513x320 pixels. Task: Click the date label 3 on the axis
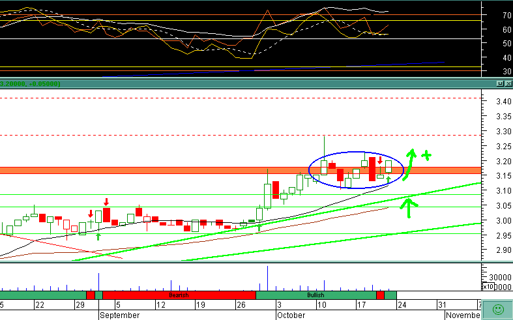pyautogui.click(x=279, y=305)
